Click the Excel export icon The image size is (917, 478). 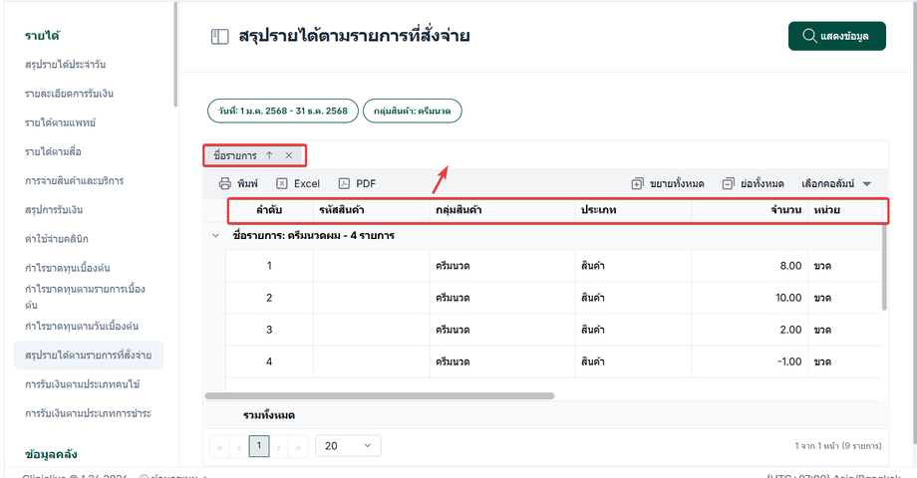282,183
